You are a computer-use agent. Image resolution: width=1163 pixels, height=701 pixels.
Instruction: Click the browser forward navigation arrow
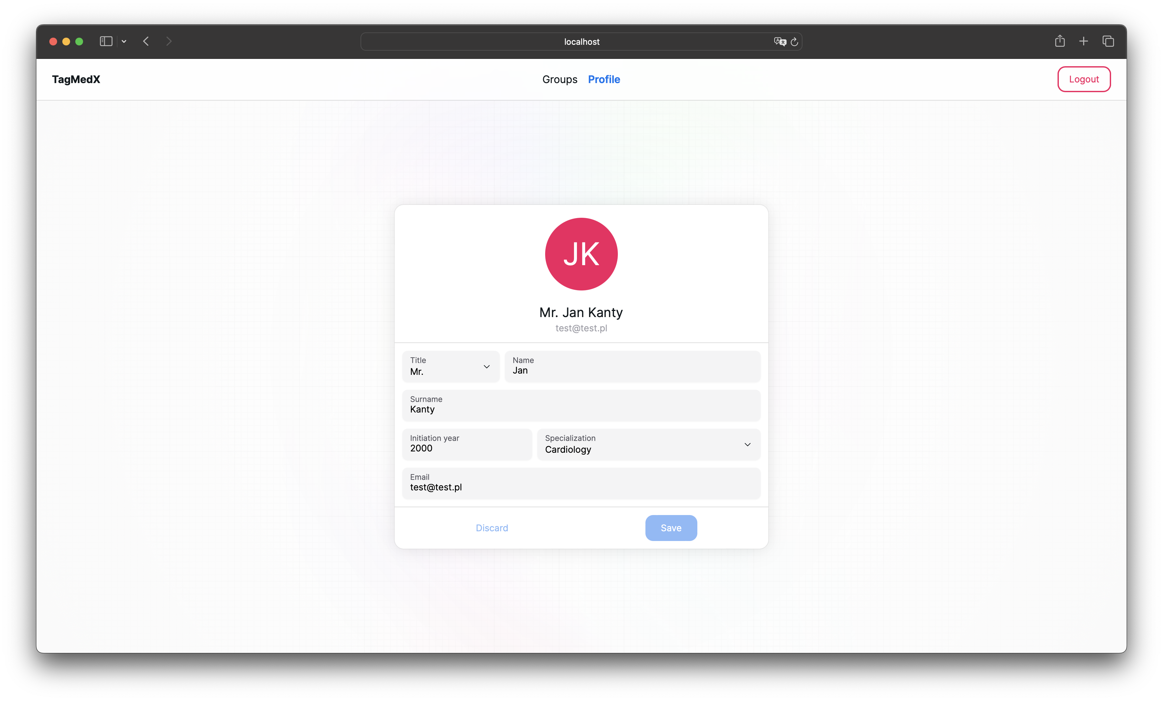tap(169, 41)
